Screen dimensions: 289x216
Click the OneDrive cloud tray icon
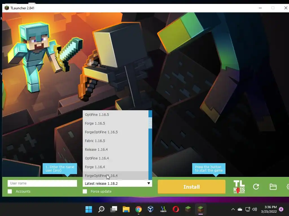(x=240, y=209)
